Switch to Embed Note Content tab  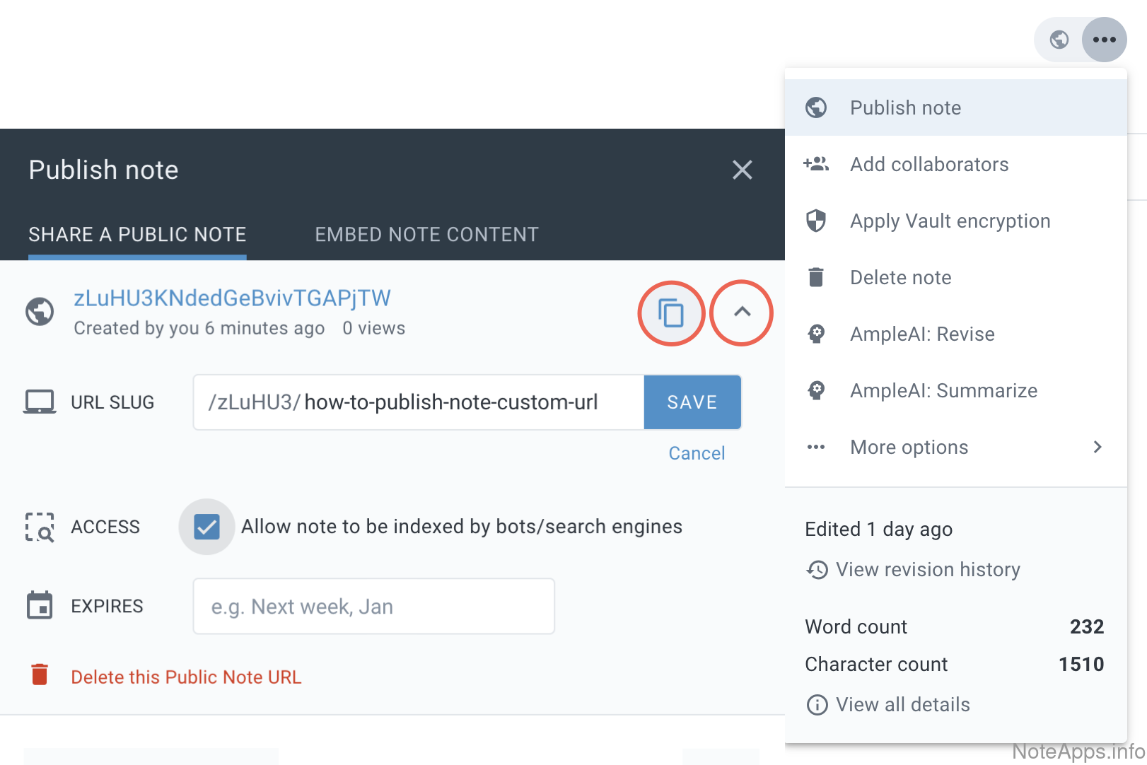[426, 235]
